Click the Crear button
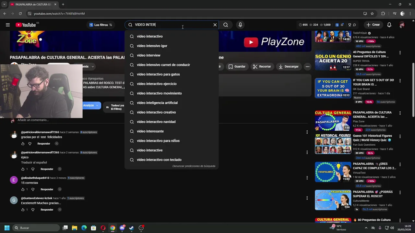 coord(373,25)
